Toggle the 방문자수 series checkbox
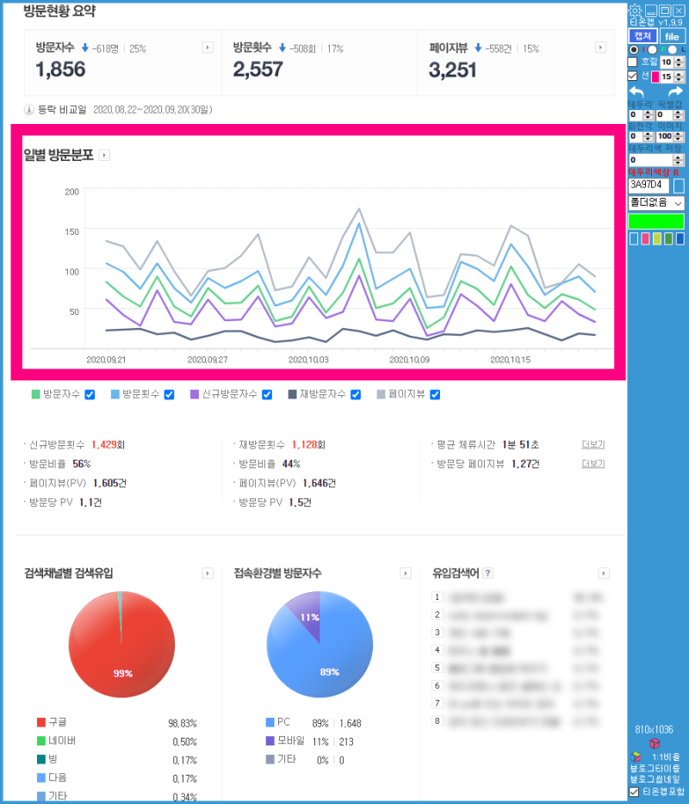The width and height of the screenshot is (689, 804). (90, 394)
